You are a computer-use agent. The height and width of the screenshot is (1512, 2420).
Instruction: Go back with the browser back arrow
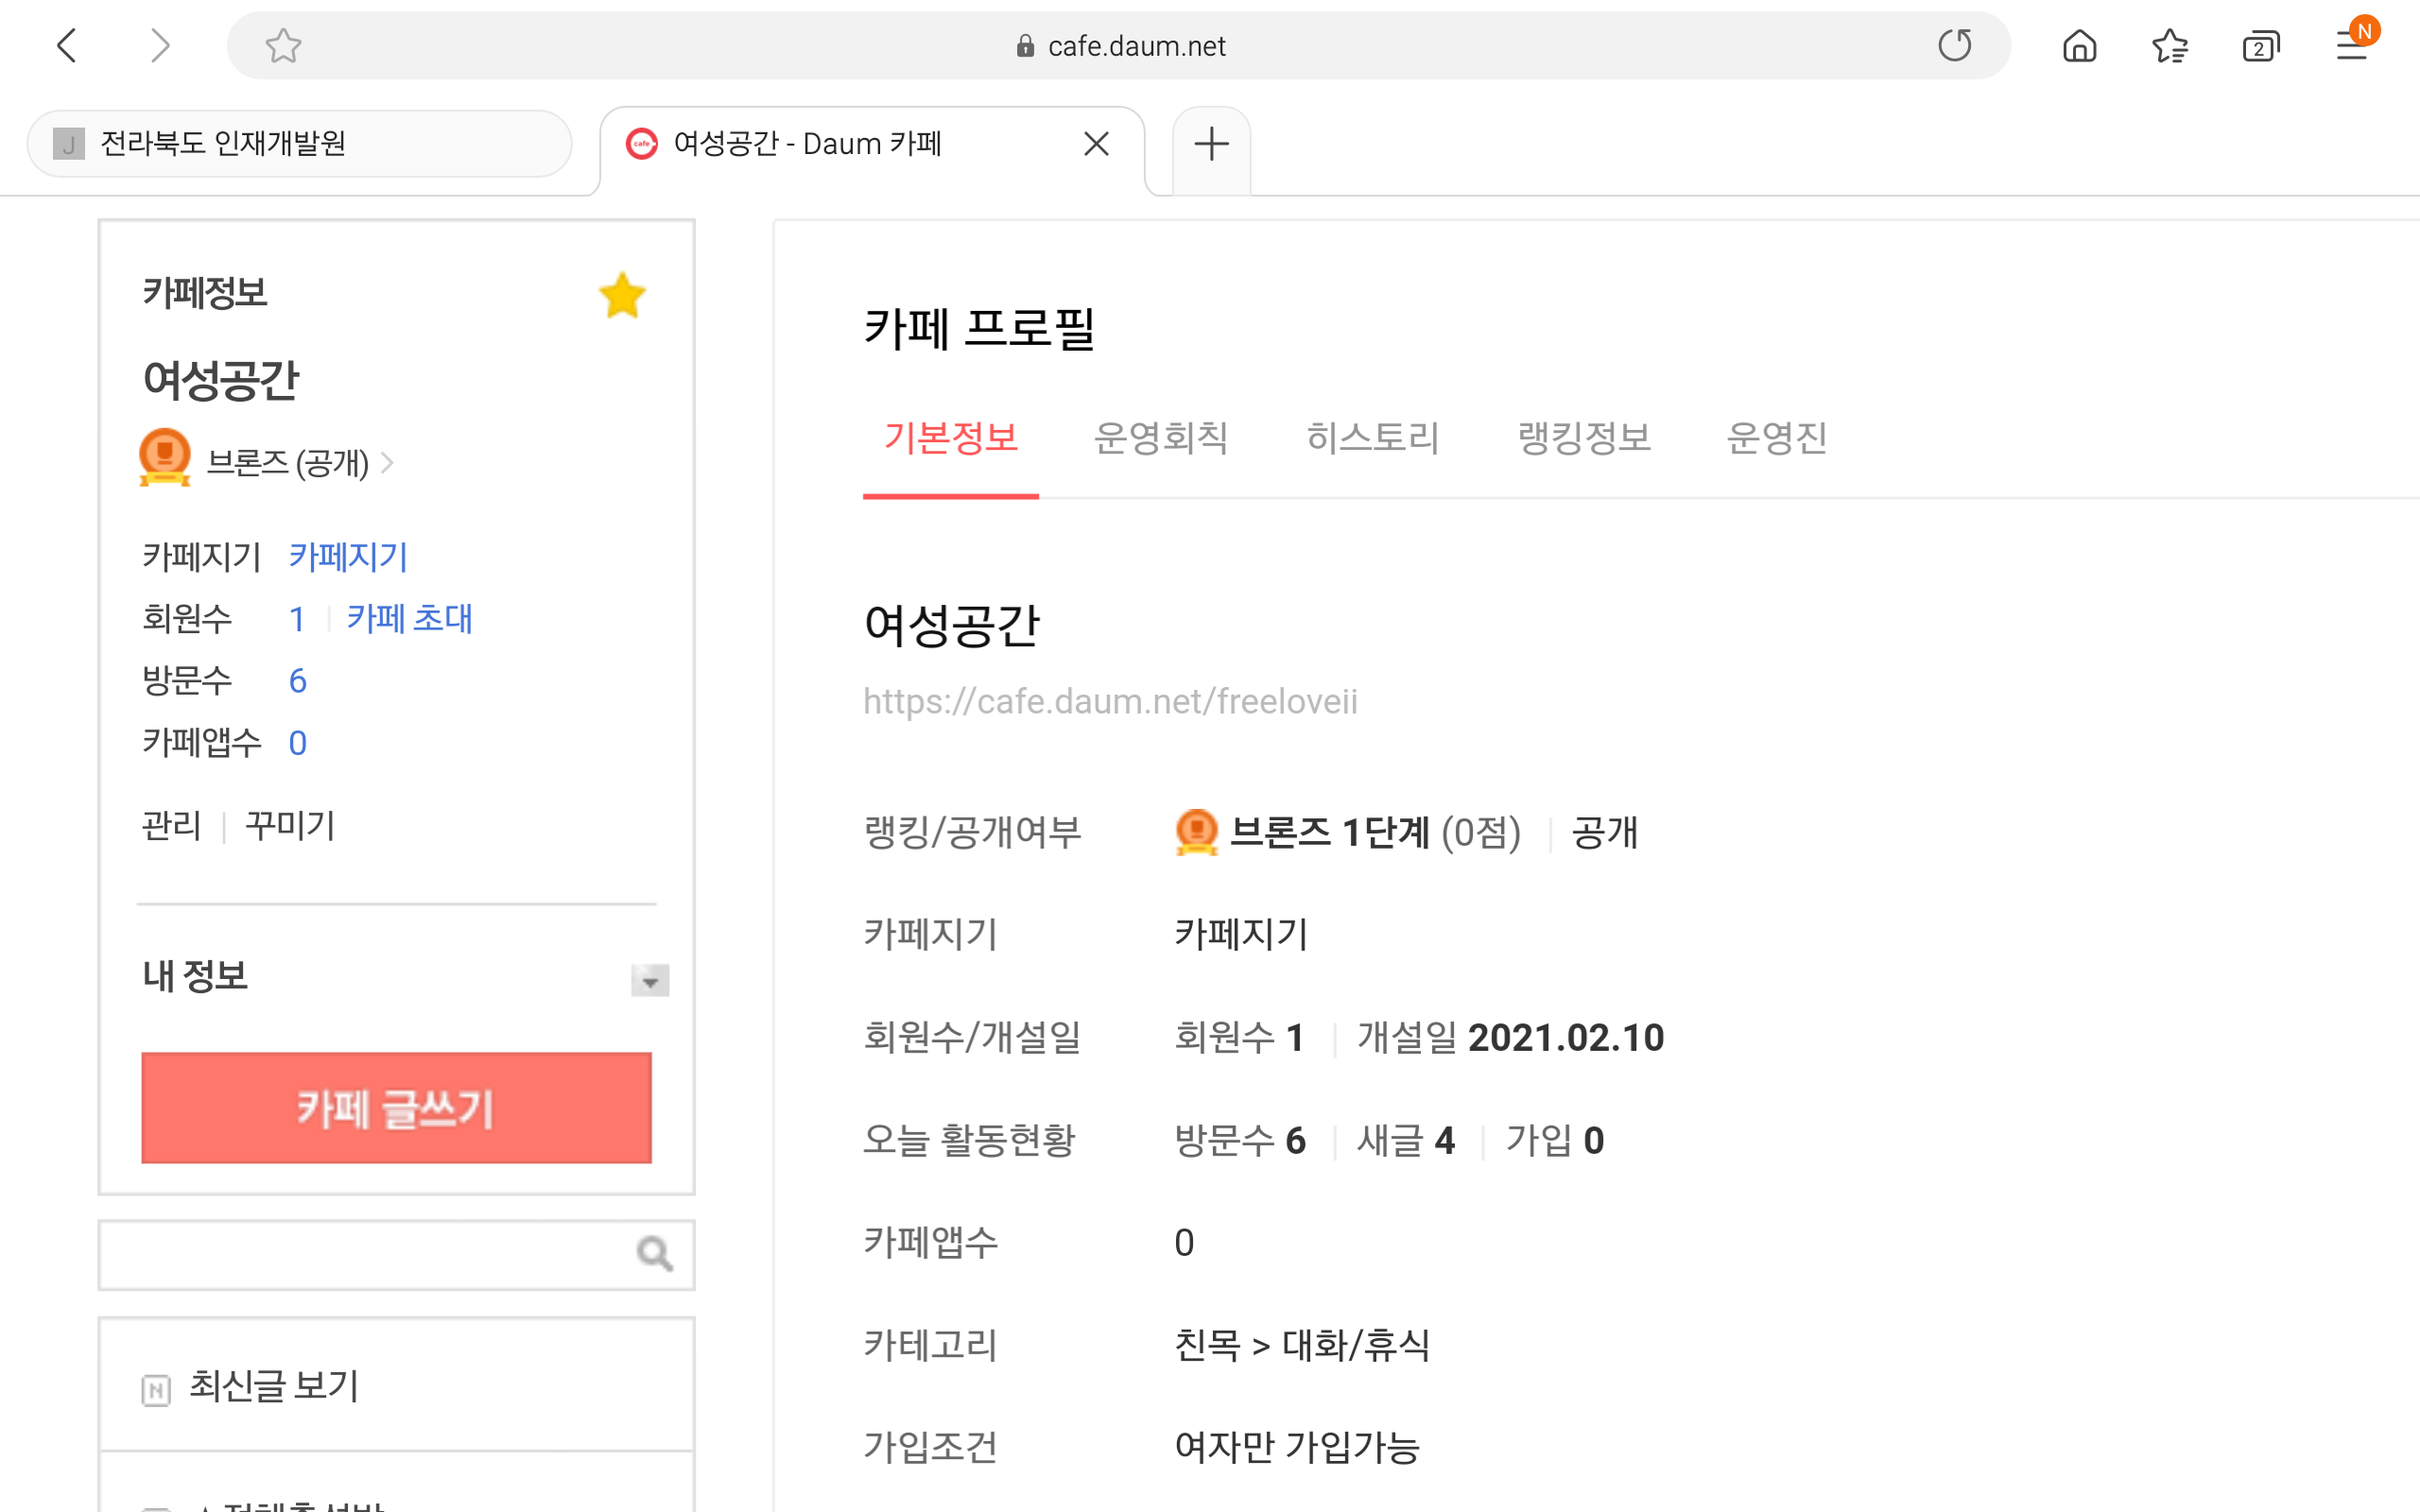[x=67, y=46]
